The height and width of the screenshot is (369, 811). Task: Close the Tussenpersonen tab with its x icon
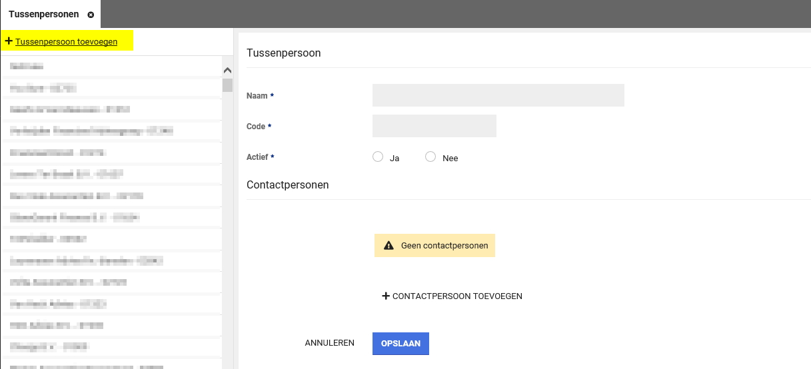[91, 15]
